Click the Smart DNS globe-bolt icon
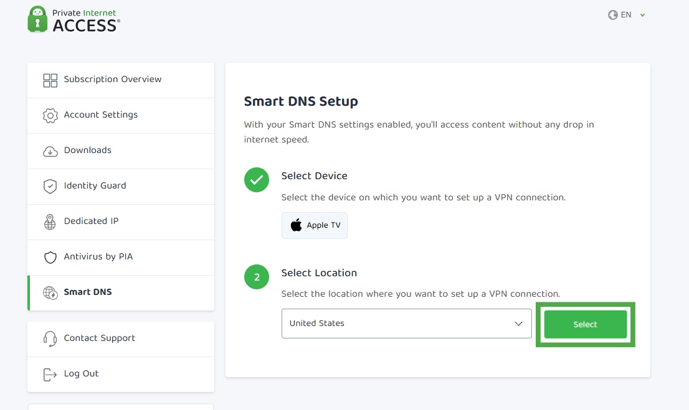689x410 pixels. tap(50, 293)
